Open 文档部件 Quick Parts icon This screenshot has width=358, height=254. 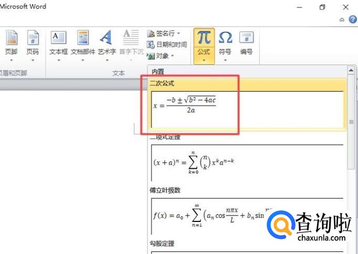(x=82, y=38)
